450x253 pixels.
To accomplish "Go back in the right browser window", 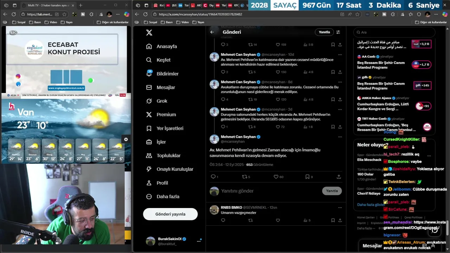I will pyautogui.click(x=136, y=14).
